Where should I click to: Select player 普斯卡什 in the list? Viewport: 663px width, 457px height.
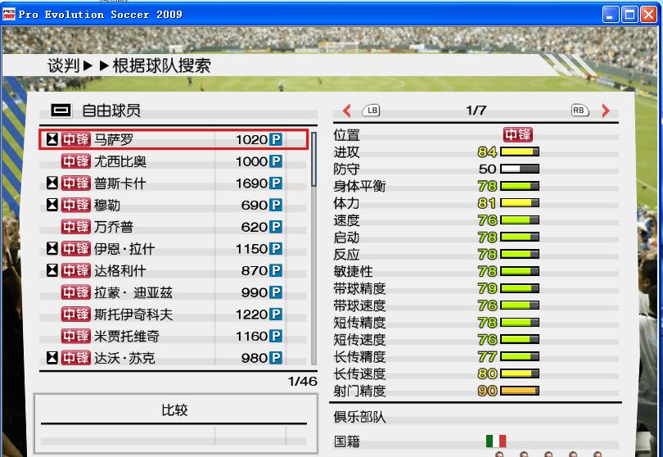[x=174, y=183]
